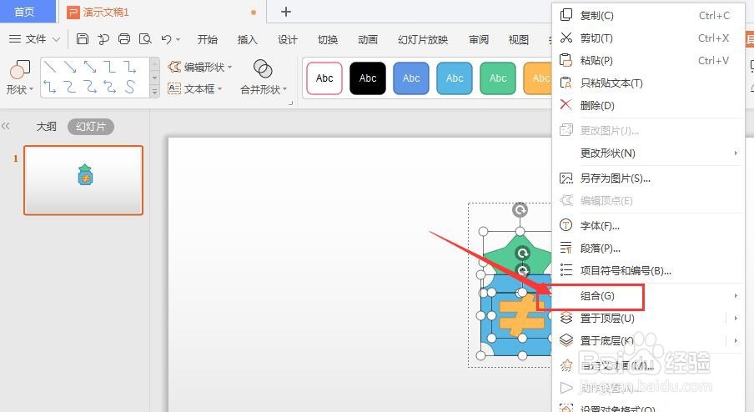This screenshot has height=412, width=754.
Task: Click the Paragraph icon
Action: pyautogui.click(x=566, y=248)
